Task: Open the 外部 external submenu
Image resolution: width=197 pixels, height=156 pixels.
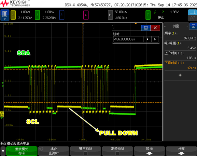Action: click(181, 151)
